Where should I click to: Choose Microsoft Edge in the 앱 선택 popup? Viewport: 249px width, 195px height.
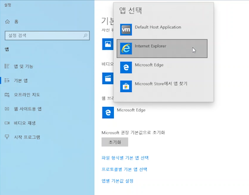click(149, 65)
